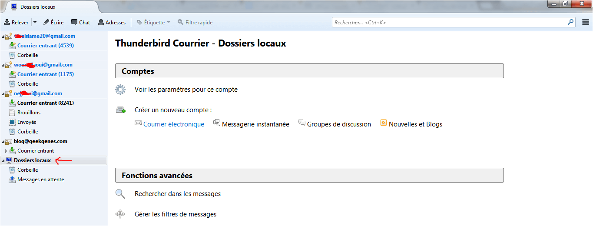Open Voir les paramètres pour ce compte
This screenshot has width=593, height=226.
point(186,90)
